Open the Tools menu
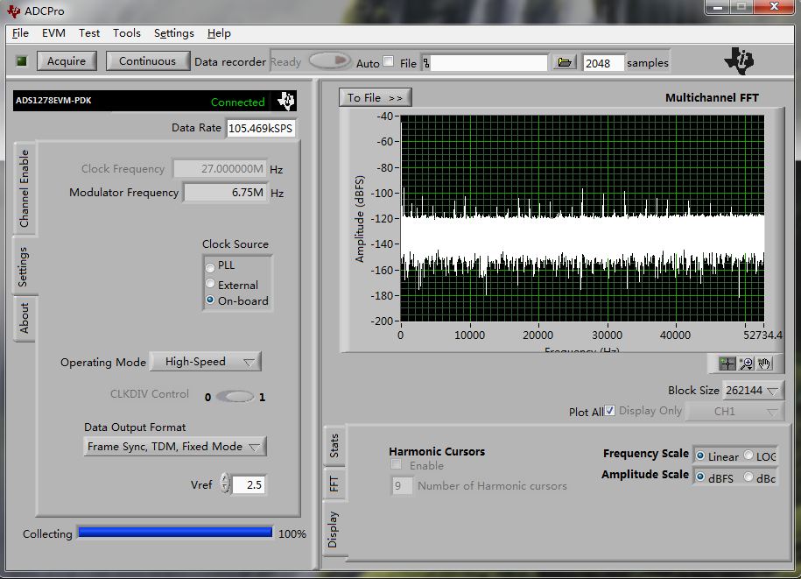The width and height of the screenshot is (801, 579). [127, 33]
